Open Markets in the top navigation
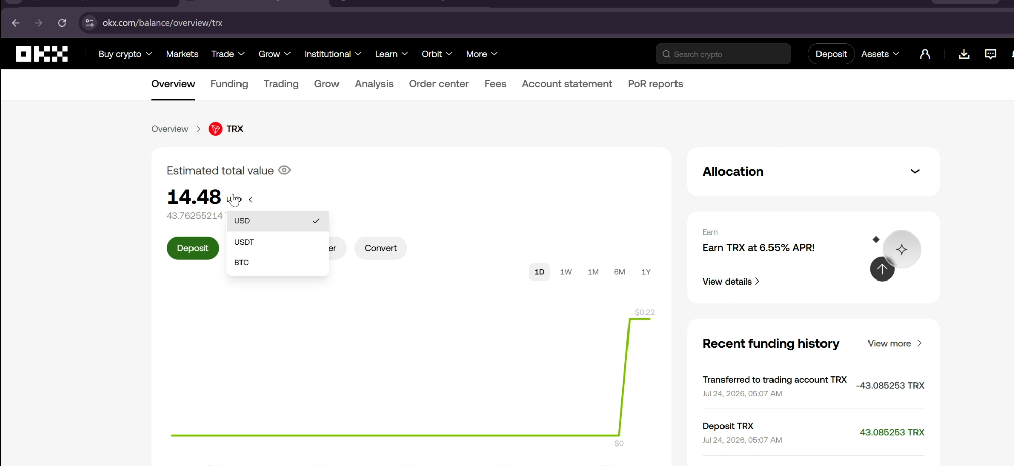Viewport: 1014px width, 466px height. pyautogui.click(x=182, y=54)
